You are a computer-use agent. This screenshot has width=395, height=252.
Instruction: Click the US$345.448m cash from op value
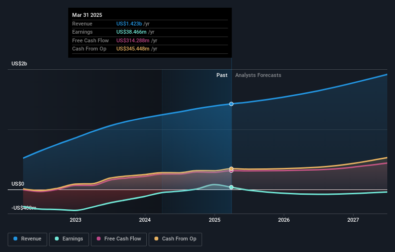coord(133,49)
